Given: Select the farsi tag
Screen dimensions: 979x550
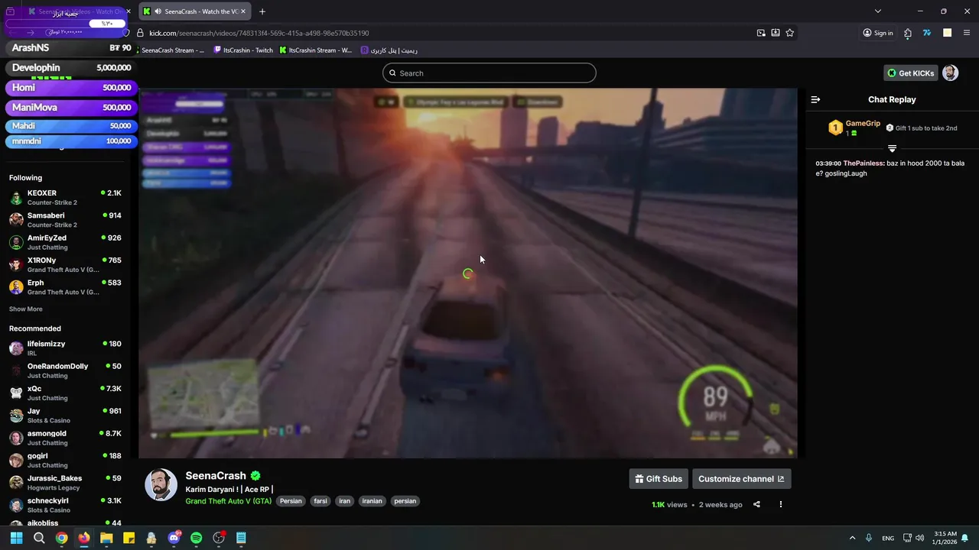Looking at the screenshot, I should [x=320, y=501].
